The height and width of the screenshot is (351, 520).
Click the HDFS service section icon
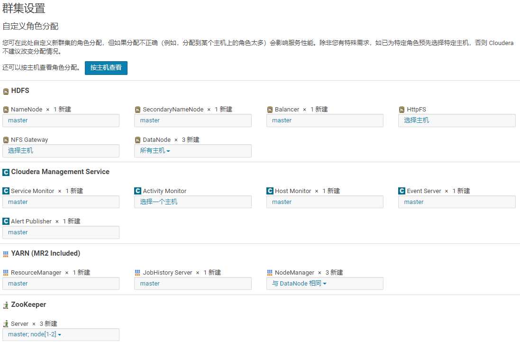point(6,91)
